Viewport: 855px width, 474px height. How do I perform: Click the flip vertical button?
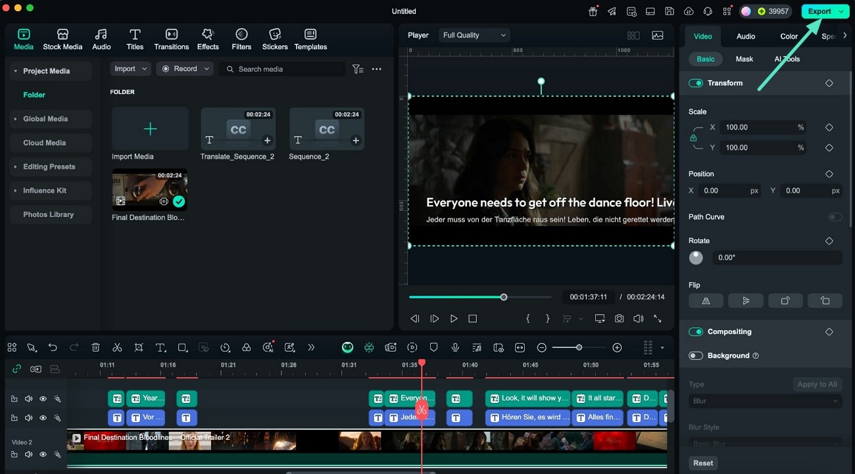point(746,300)
